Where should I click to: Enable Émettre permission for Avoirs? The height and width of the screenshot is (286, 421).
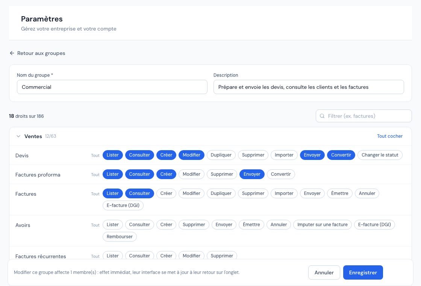tap(251, 225)
